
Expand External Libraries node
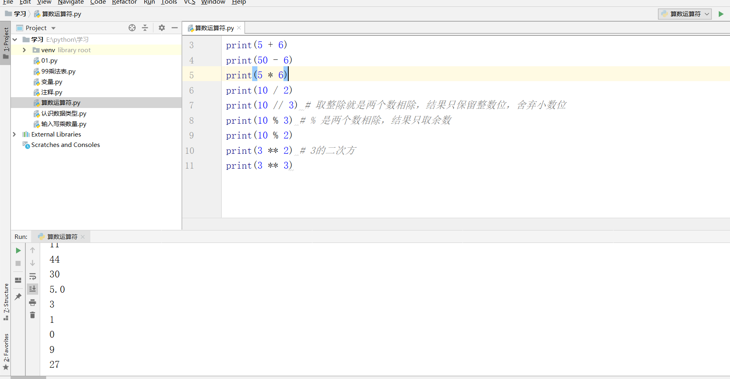(14, 134)
